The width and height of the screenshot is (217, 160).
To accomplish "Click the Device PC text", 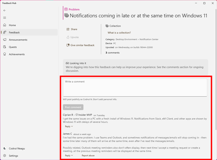I will coord(111,43).
